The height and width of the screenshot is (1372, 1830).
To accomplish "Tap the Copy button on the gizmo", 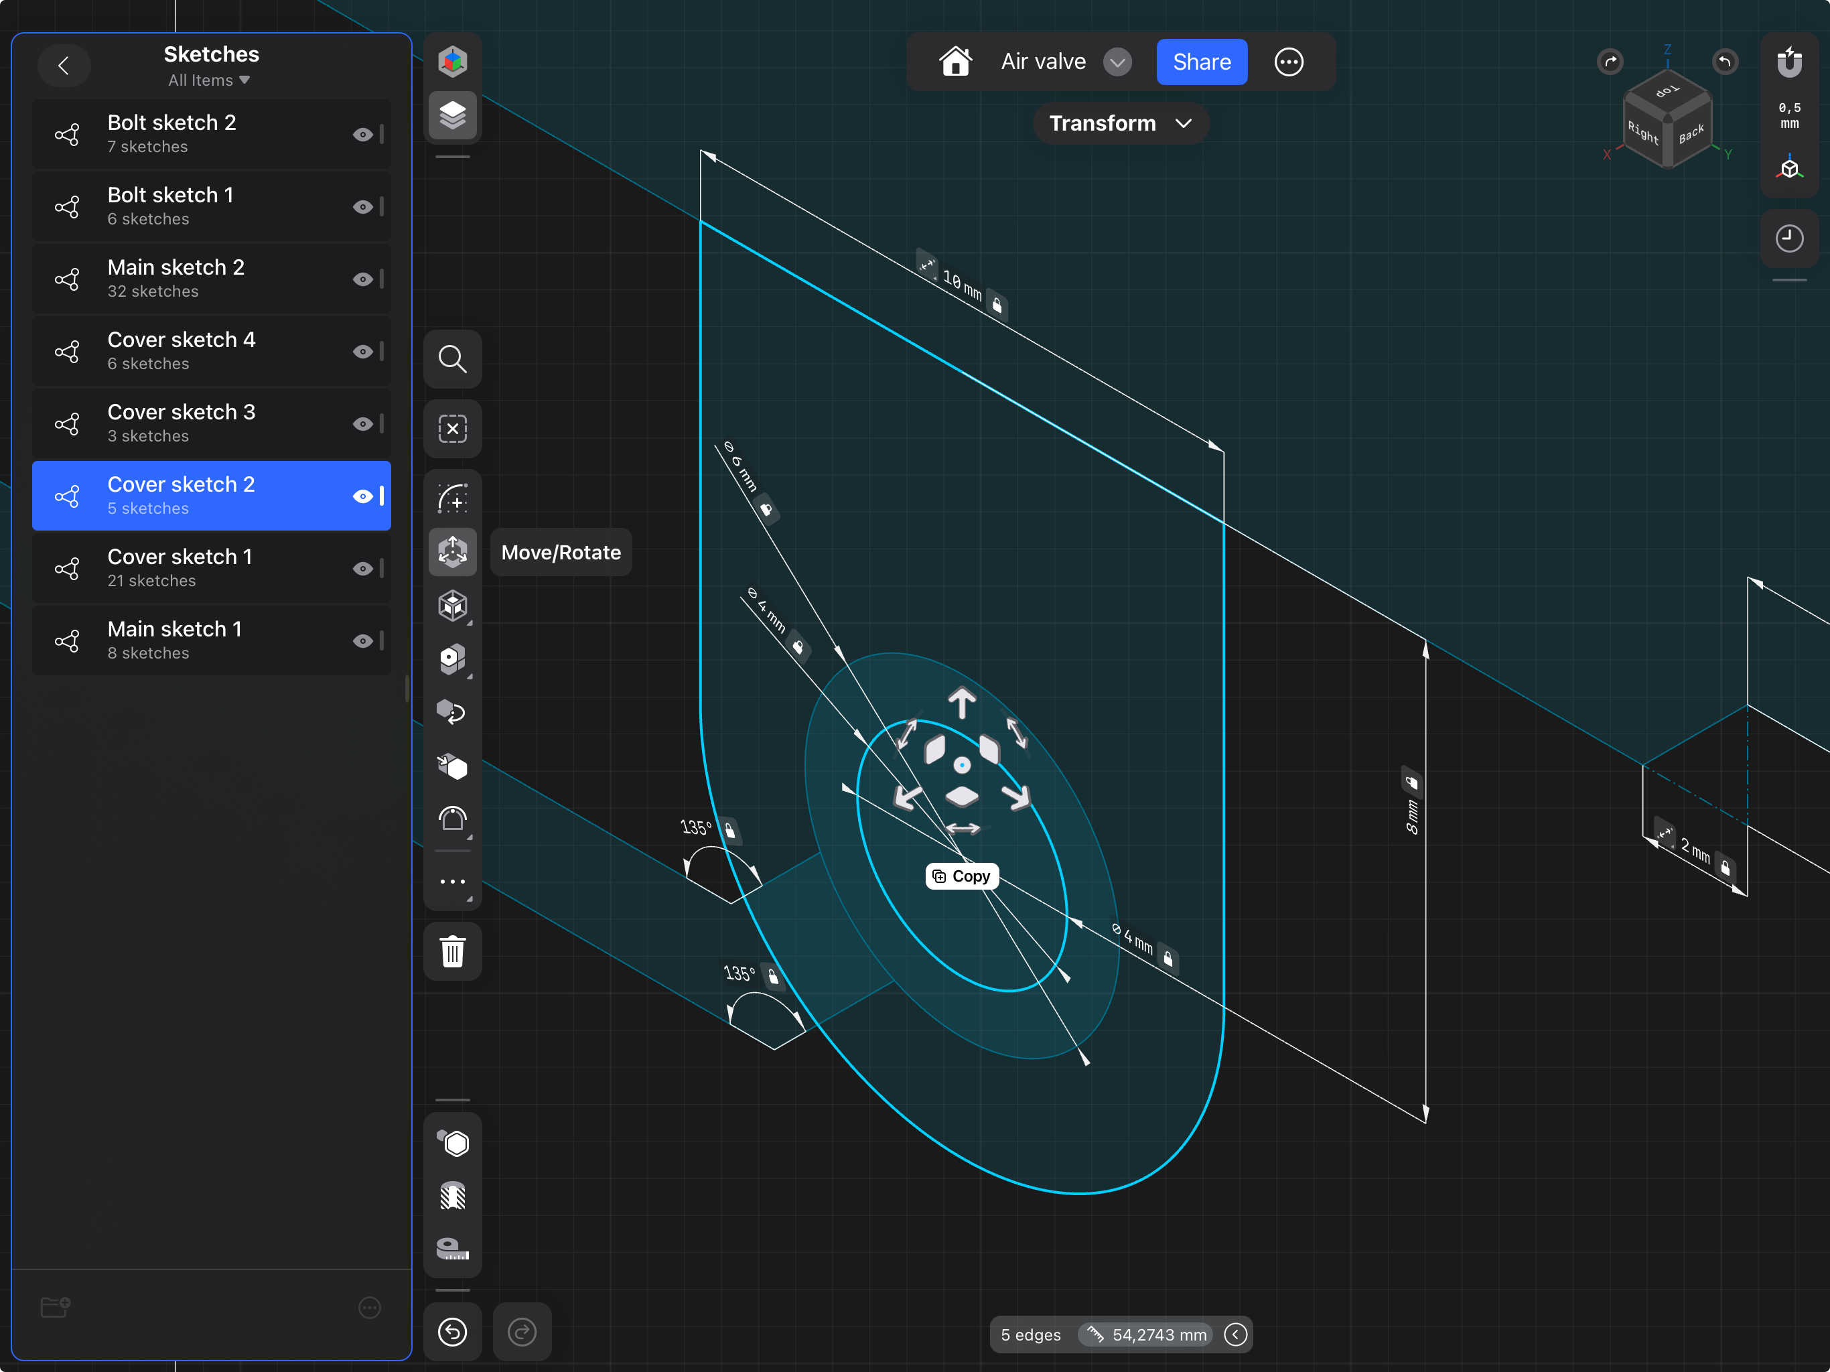I will pyautogui.click(x=961, y=876).
